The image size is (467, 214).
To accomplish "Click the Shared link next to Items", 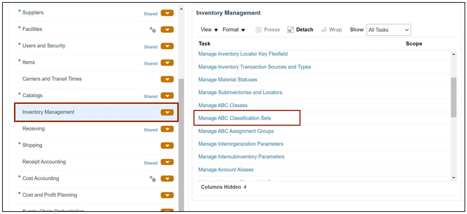I will click(x=150, y=64).
